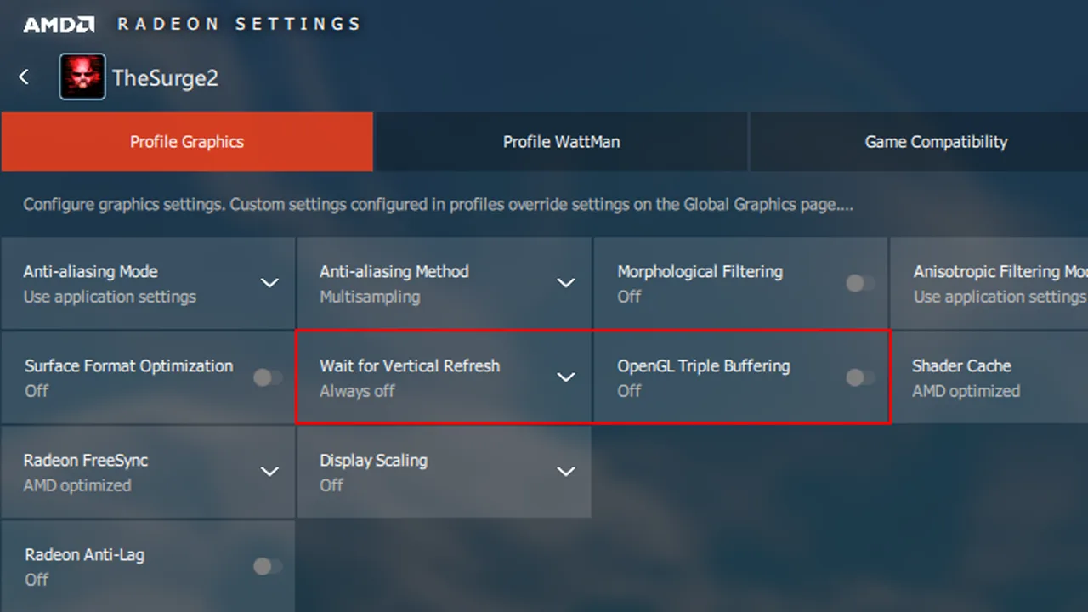Open Anti-aliasing Method dropdown chevron
The height and width of the screenshot is (612, 1088).
566,283
